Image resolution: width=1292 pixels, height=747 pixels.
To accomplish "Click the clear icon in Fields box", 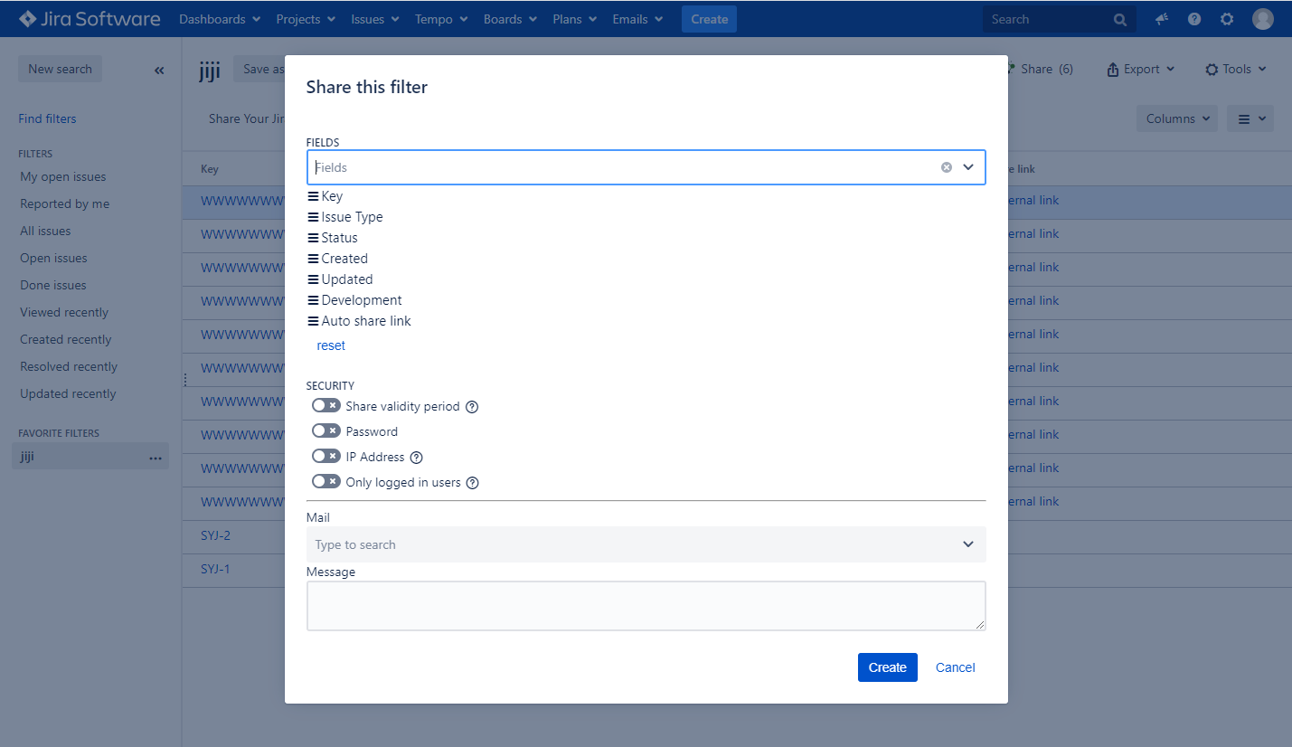I will (x=946, y=167).
